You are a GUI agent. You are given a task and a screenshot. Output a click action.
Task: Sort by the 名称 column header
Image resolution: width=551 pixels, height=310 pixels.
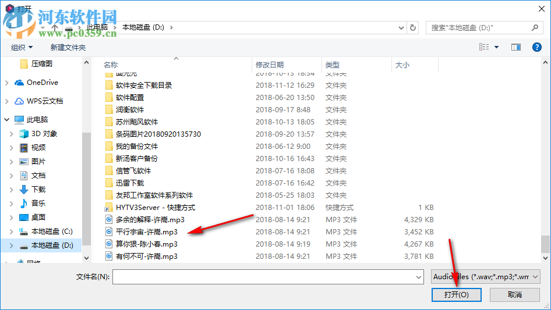tap(176, 65)
